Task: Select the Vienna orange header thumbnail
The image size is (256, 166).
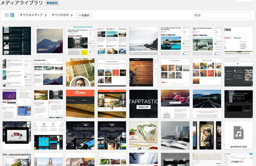Action: click(80, 104)
